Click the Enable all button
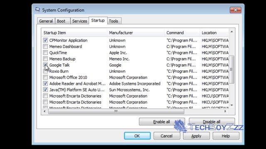Image resolution: width=266 pixels, height=149 pixels. pos(162,122)
